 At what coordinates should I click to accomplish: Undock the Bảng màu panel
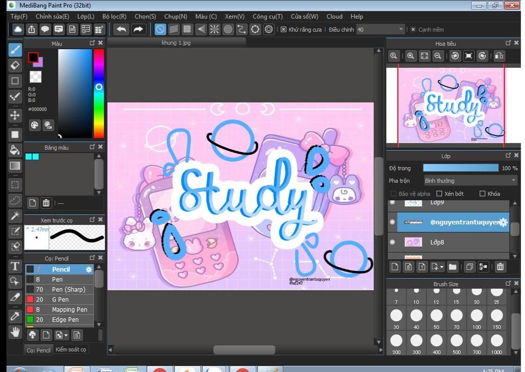pyautogui.click(x=92, y=147)
